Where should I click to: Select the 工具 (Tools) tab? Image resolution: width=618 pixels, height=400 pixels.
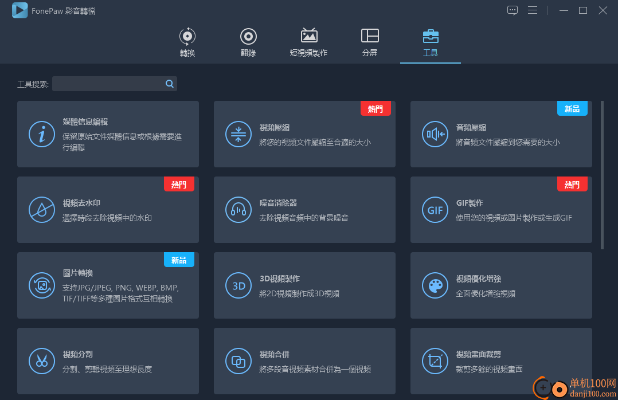431,42
